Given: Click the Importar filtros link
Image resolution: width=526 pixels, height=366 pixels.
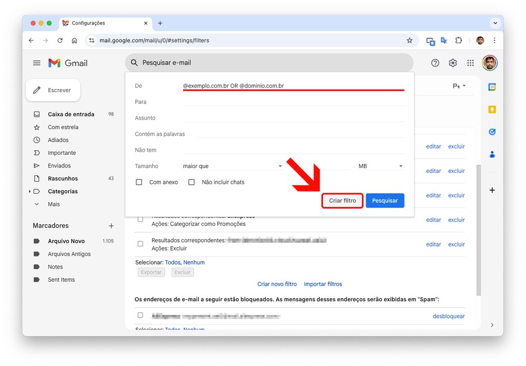Looking at the screenshot, I should click(323, 284).
